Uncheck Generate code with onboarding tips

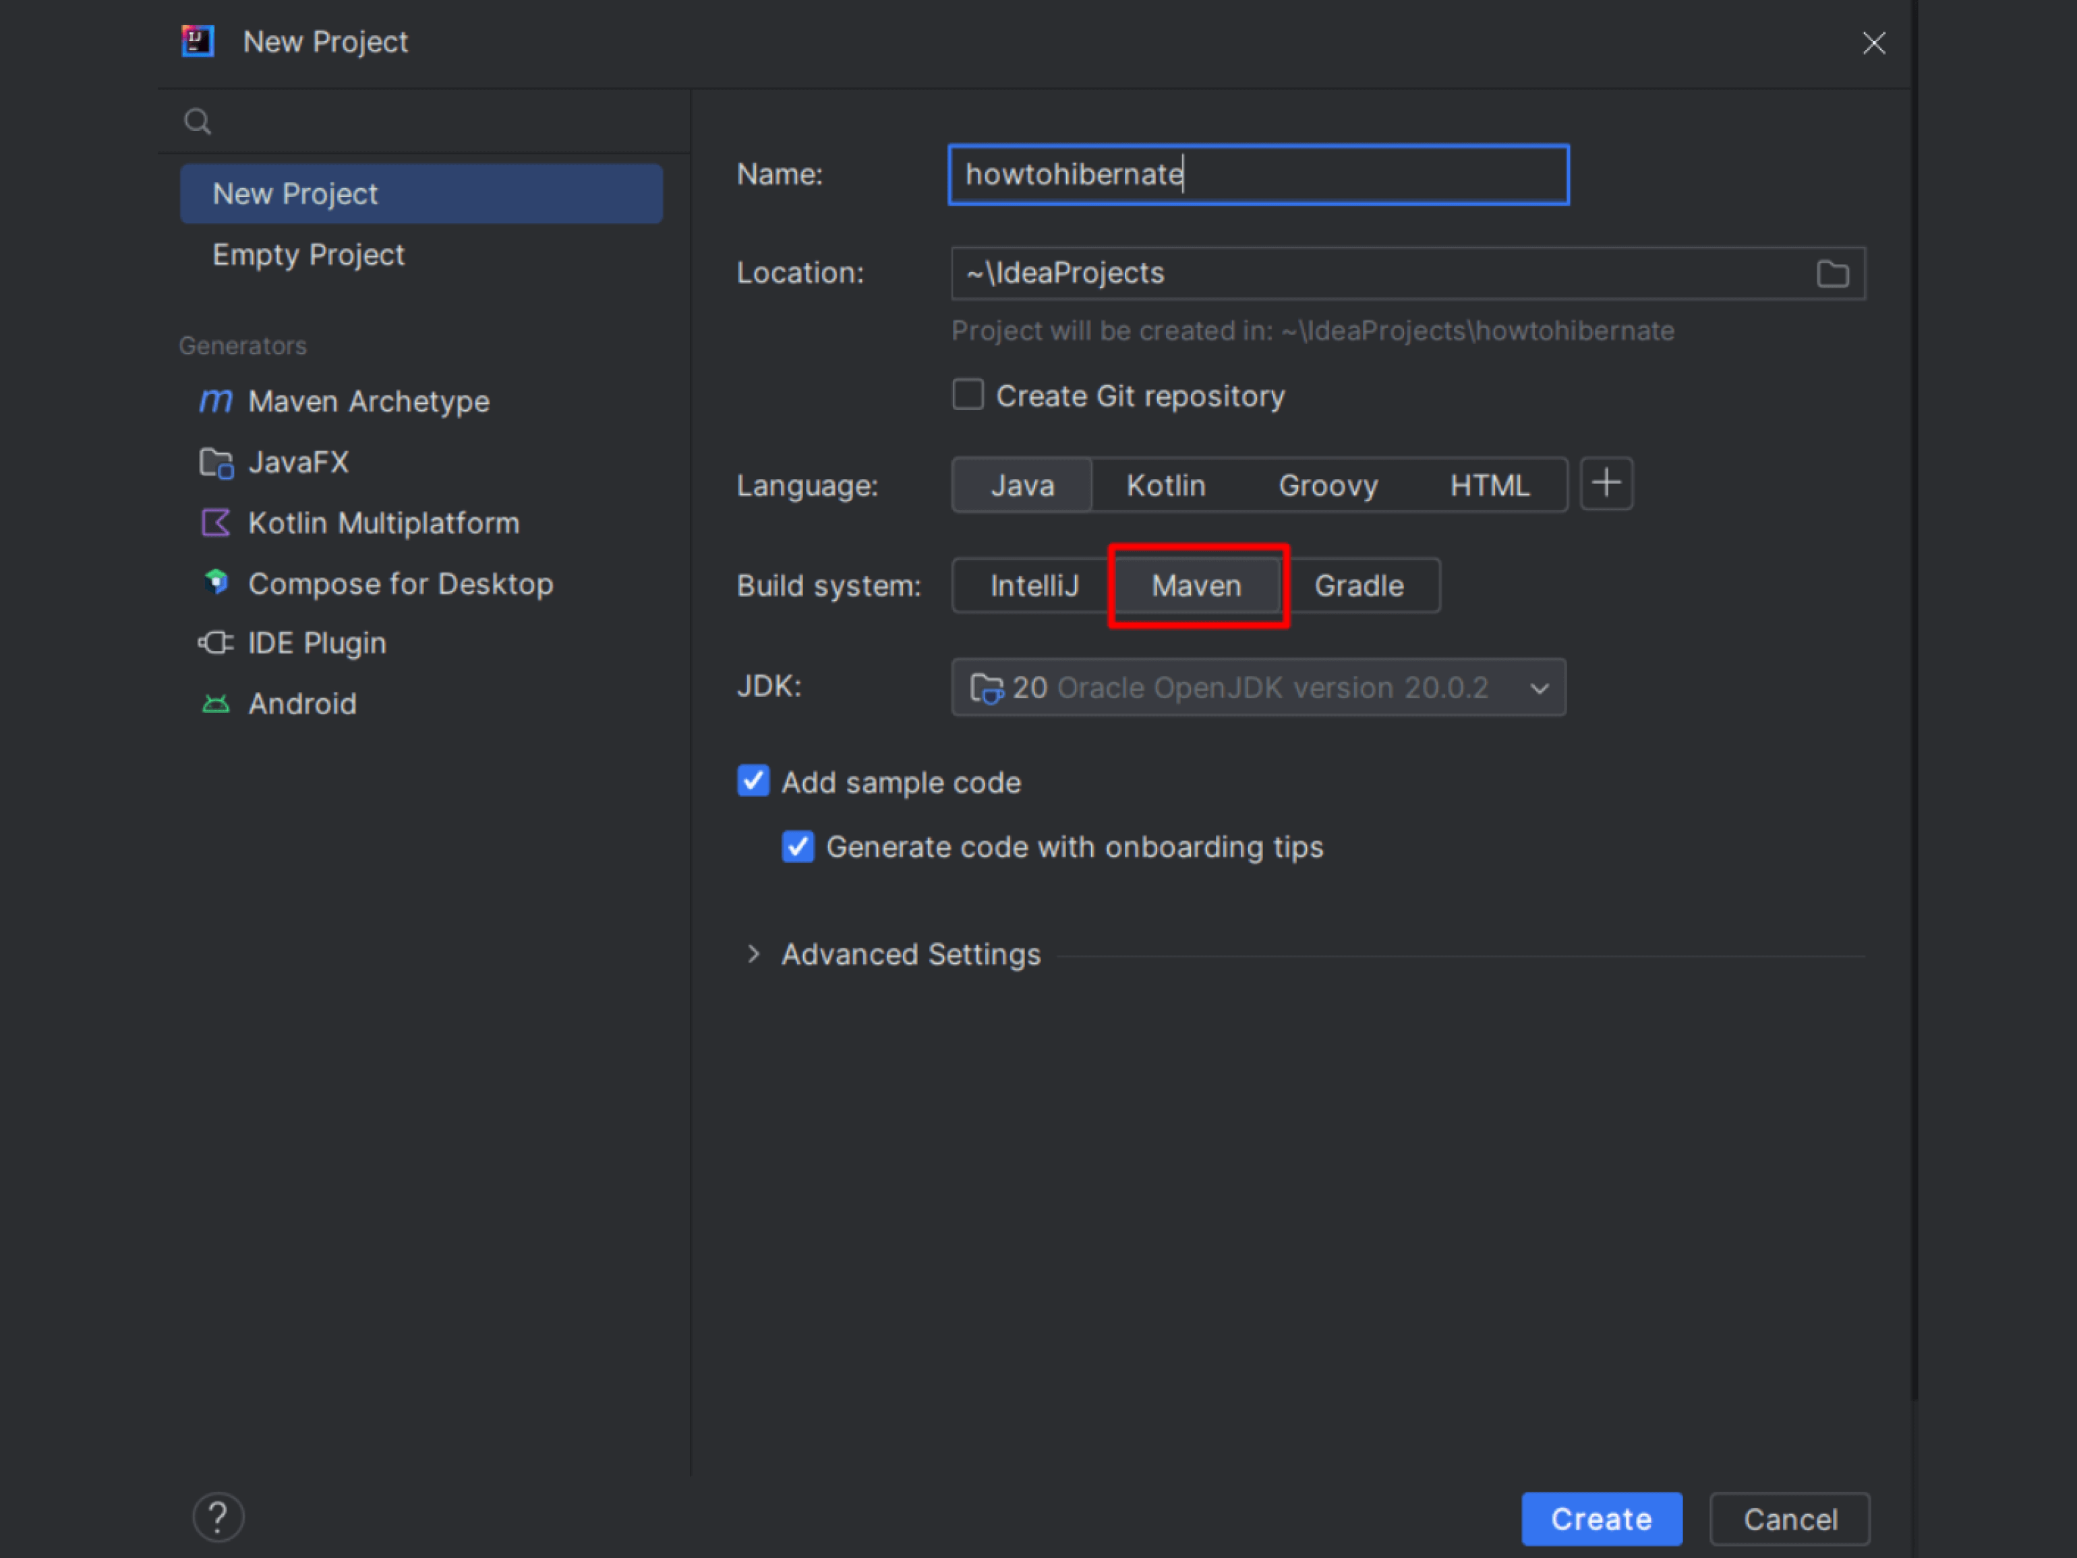point(798,846)
